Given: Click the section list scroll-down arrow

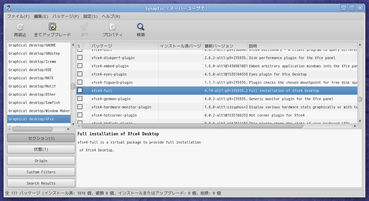Looking at the screenshot, I should click(x=73, y=124).
